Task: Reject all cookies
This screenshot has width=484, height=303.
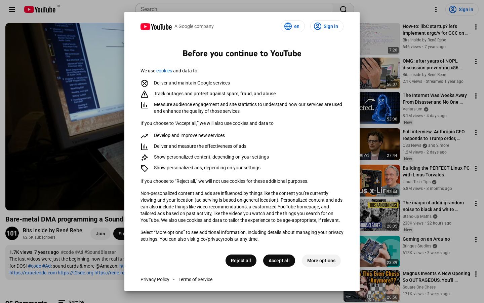Action: [x=241, y=261]
